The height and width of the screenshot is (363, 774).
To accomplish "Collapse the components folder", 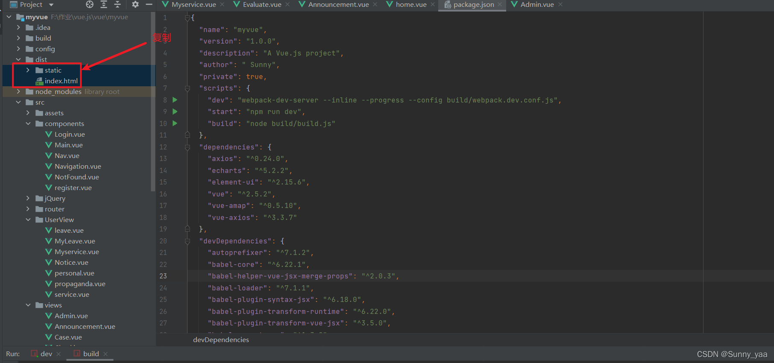I will [x=28, y=123].
